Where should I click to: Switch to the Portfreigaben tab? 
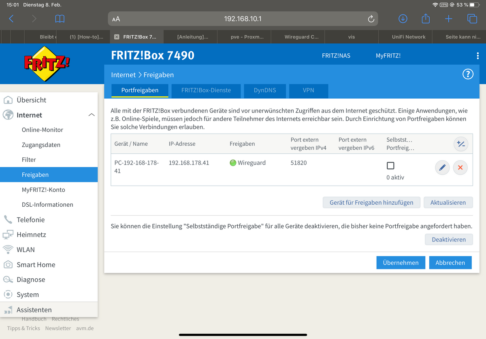pos(140,91)
